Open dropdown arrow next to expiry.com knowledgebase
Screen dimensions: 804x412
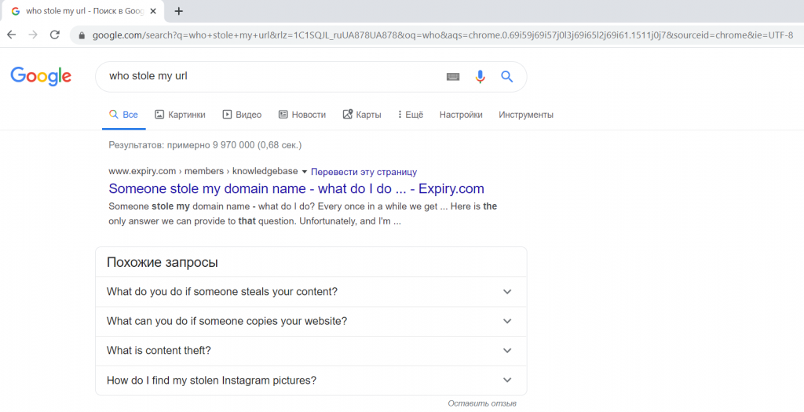[x=304, y=172]
